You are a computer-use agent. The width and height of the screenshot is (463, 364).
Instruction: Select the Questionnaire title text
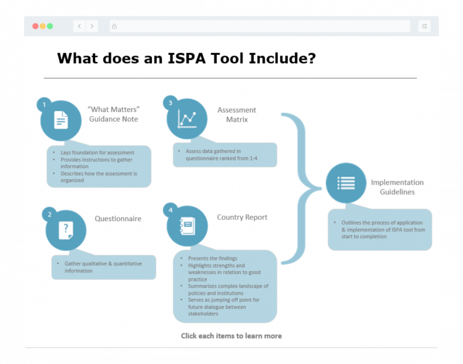tap(118, 219)
